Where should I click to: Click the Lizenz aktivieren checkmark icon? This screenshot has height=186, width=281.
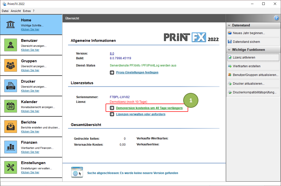pos(230,58)
